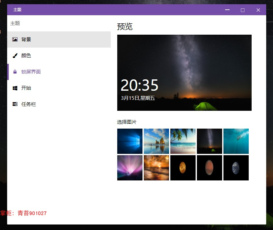Click the 任务栏 taskbar icon

tap(15, 104)
